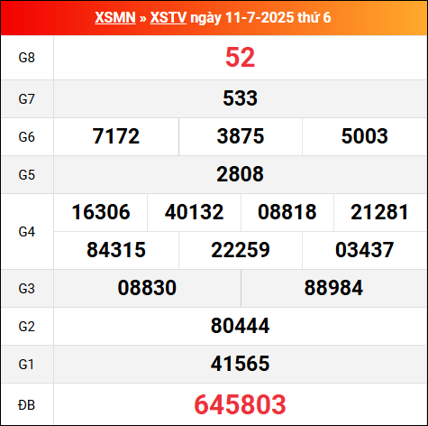Screen dimensions: 428x426
Task: Click the G4 prize label
Action: (x=27, y=232)
